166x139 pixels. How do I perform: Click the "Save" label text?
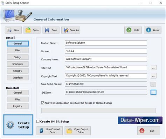pos(55,30)
